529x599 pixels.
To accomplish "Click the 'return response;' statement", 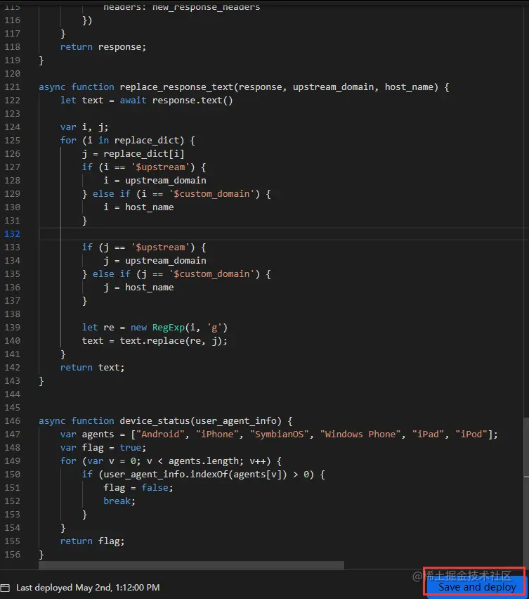I will tap(103, 47).
